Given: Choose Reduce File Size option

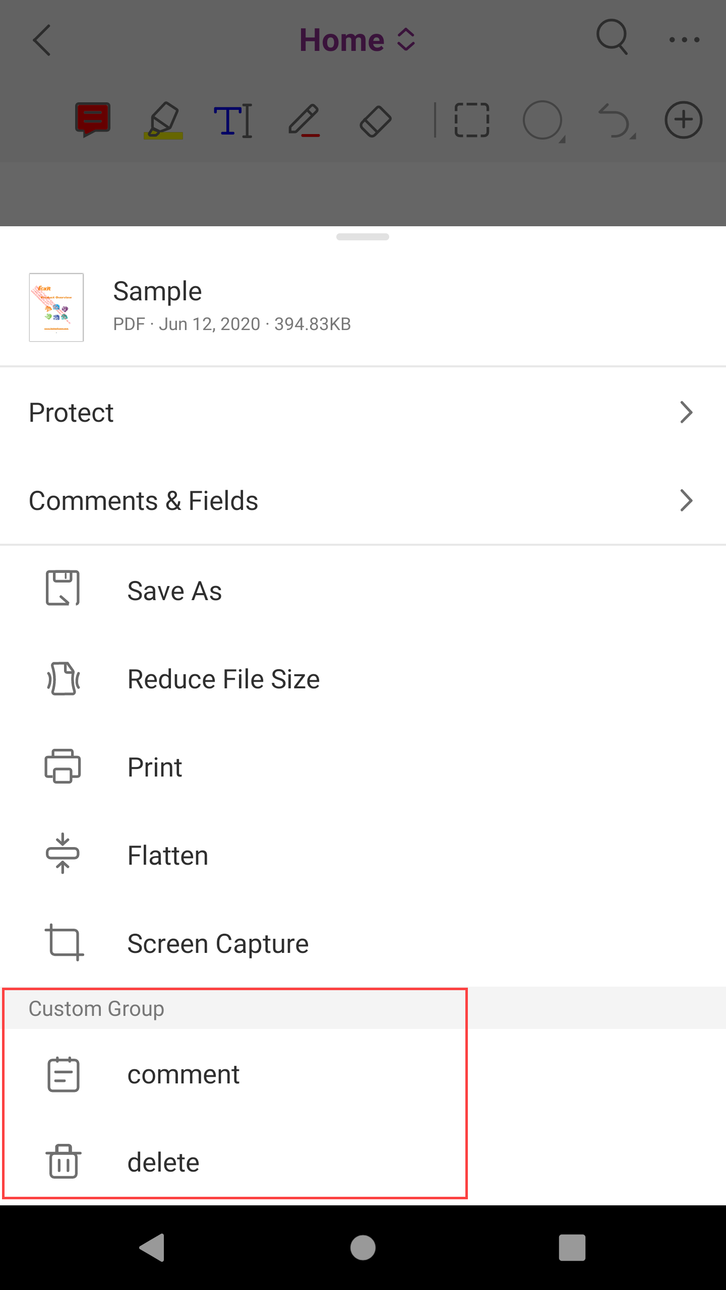Looking at the screenshot, I should (x=223, y=679).
